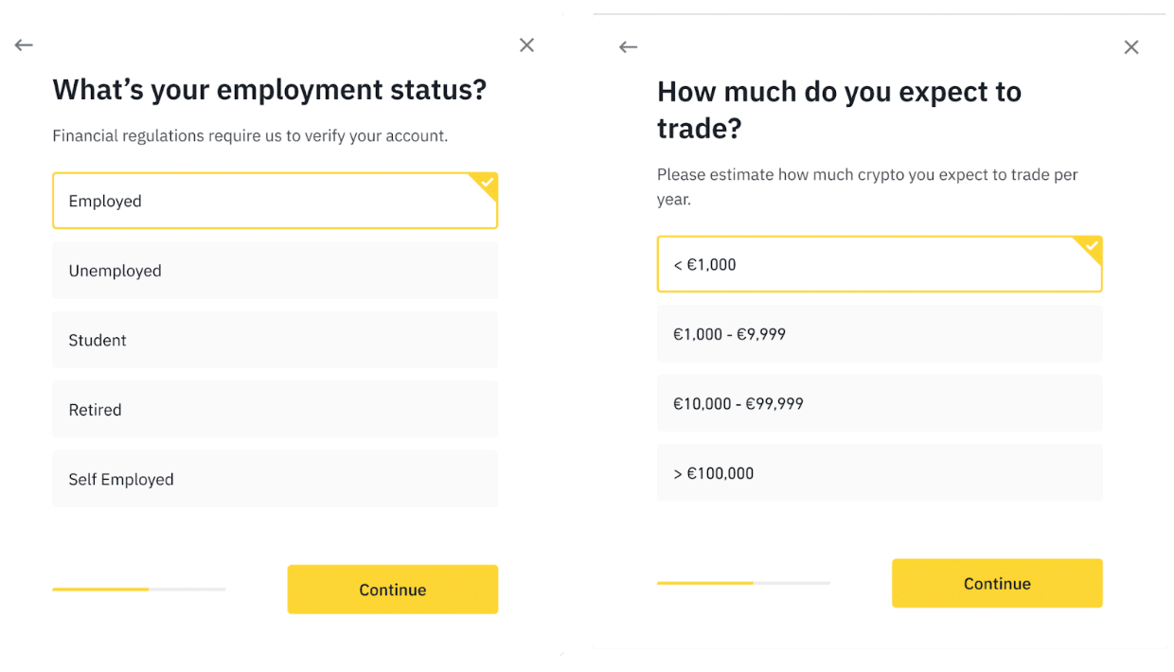
Task: Click the checkmark badge on Employed option
Action: [x=488, y=182]
